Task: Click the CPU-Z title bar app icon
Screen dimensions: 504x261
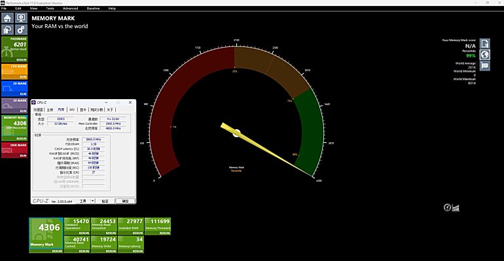Action: tap(34, 102)
